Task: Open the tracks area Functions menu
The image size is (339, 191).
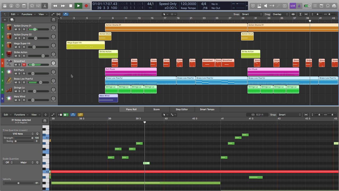Action: tap(28, 14)
